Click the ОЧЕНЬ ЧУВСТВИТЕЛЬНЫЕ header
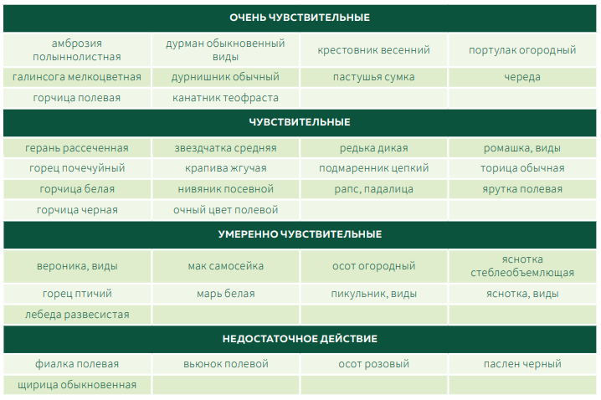 300,18
